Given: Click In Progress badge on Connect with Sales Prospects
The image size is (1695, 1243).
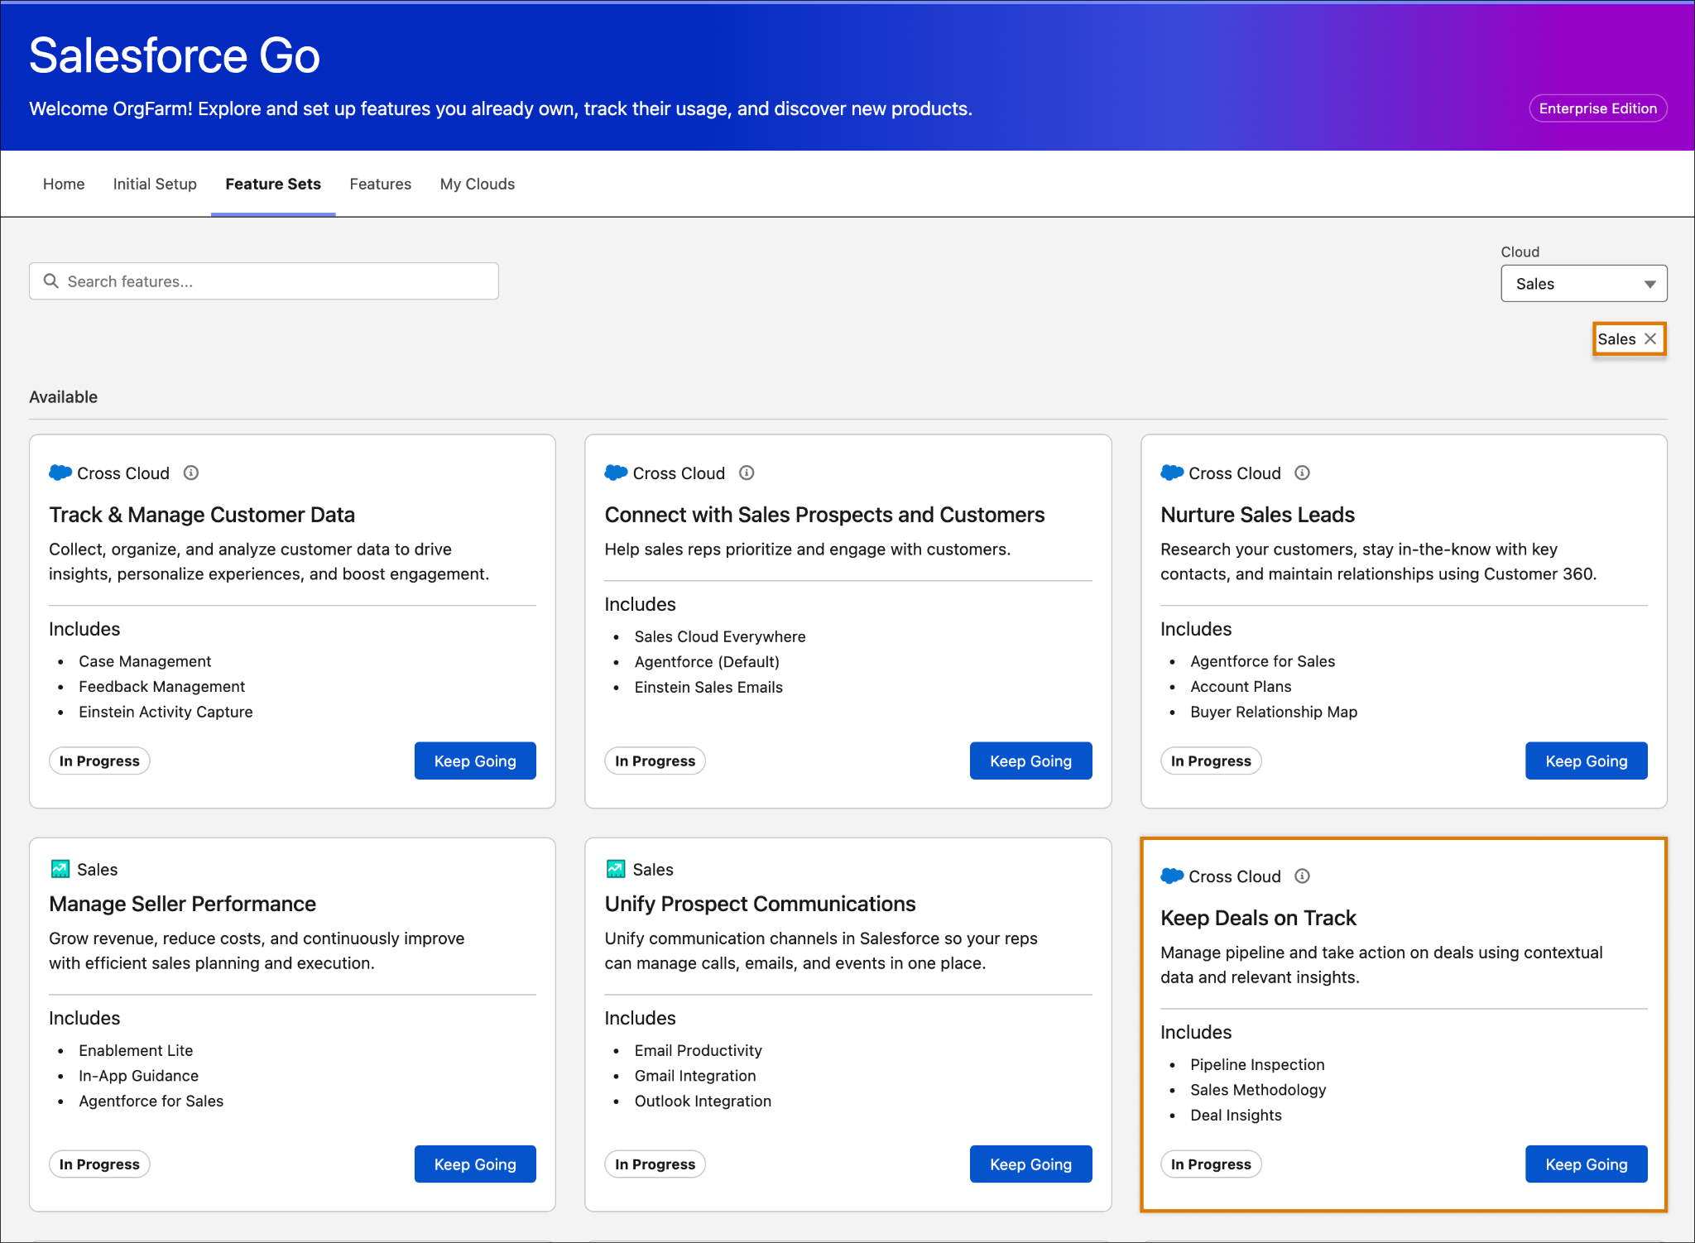Looking at the screenshot, I should (655, 761).
